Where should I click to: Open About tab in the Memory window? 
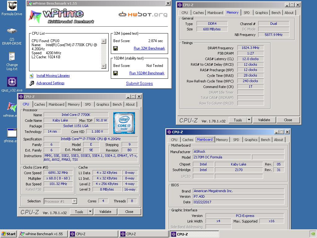[x=289, y=13]
